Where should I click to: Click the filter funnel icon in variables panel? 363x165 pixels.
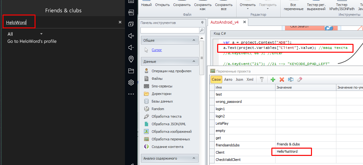coord(262,80)
